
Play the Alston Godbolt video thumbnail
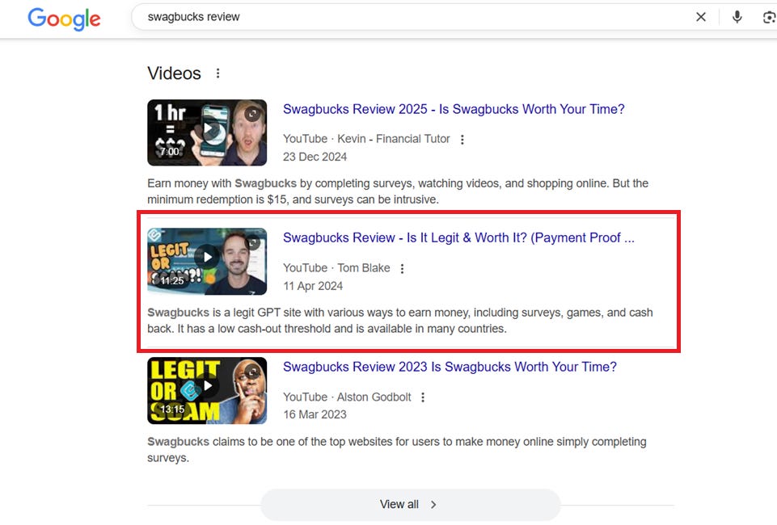point(207,391)
